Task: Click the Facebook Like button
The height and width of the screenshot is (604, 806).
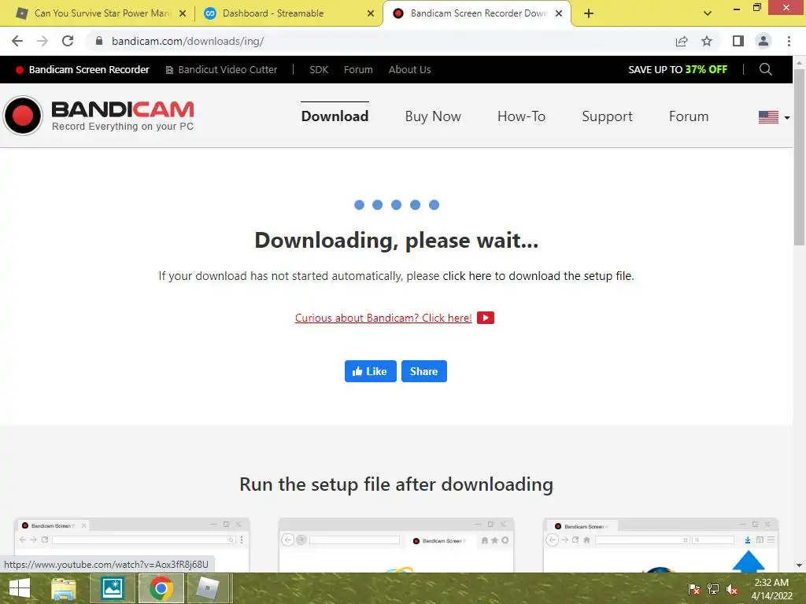Action: tap(370, 371)
